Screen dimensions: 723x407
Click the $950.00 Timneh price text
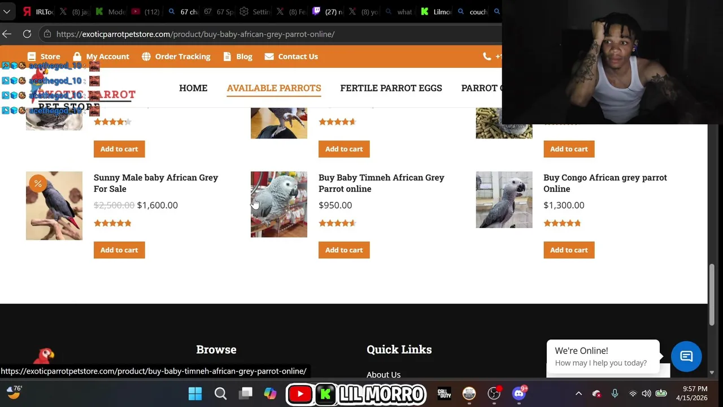coord(335,205)
